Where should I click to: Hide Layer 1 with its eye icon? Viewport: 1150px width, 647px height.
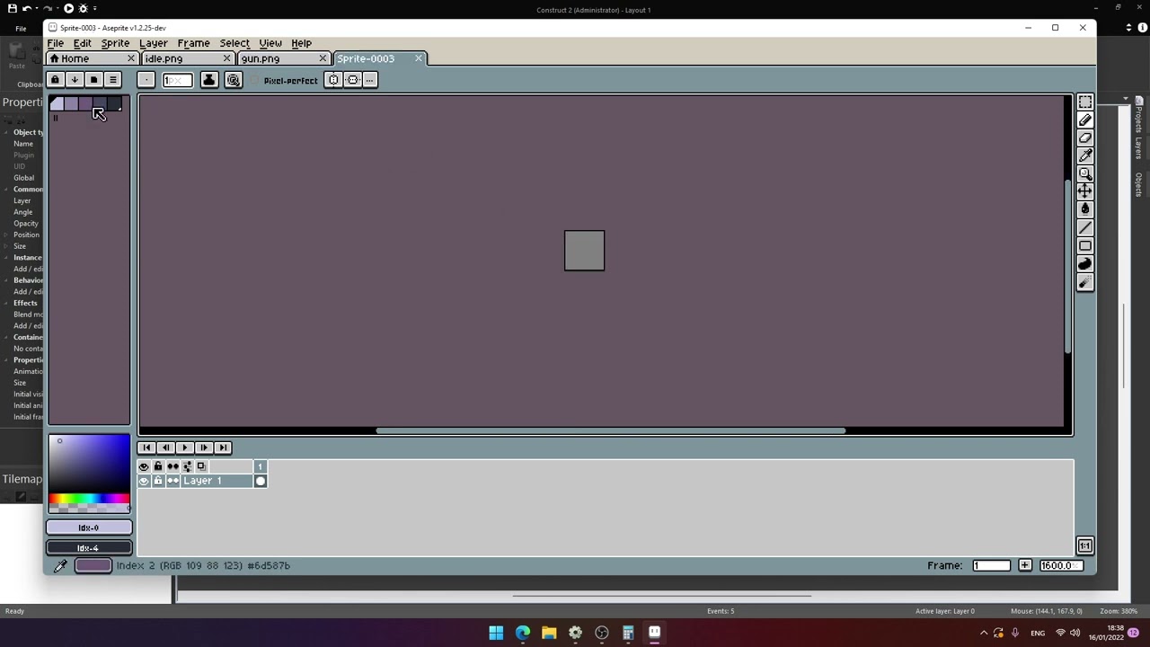(x=144, y=481)
